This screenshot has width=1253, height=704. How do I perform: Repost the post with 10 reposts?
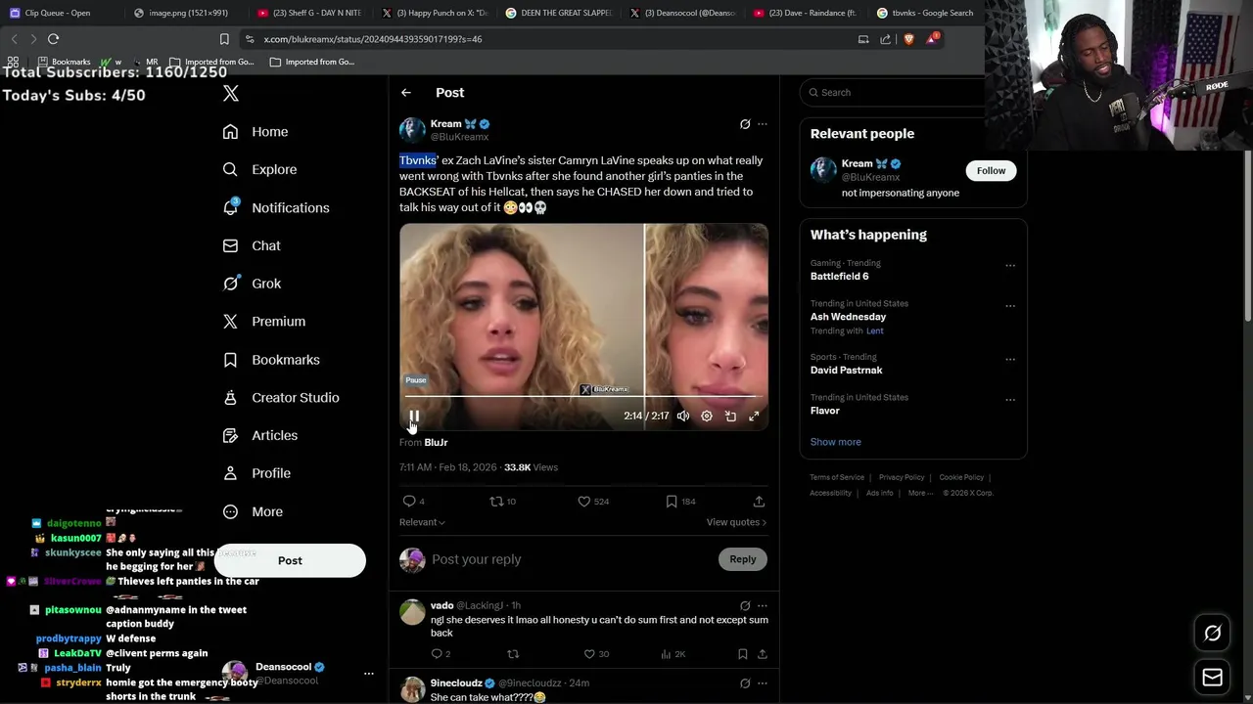pyautogui.click(x=502, y=502)
